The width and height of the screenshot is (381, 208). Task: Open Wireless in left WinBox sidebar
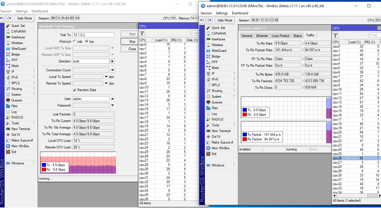(x=17, y=43)
